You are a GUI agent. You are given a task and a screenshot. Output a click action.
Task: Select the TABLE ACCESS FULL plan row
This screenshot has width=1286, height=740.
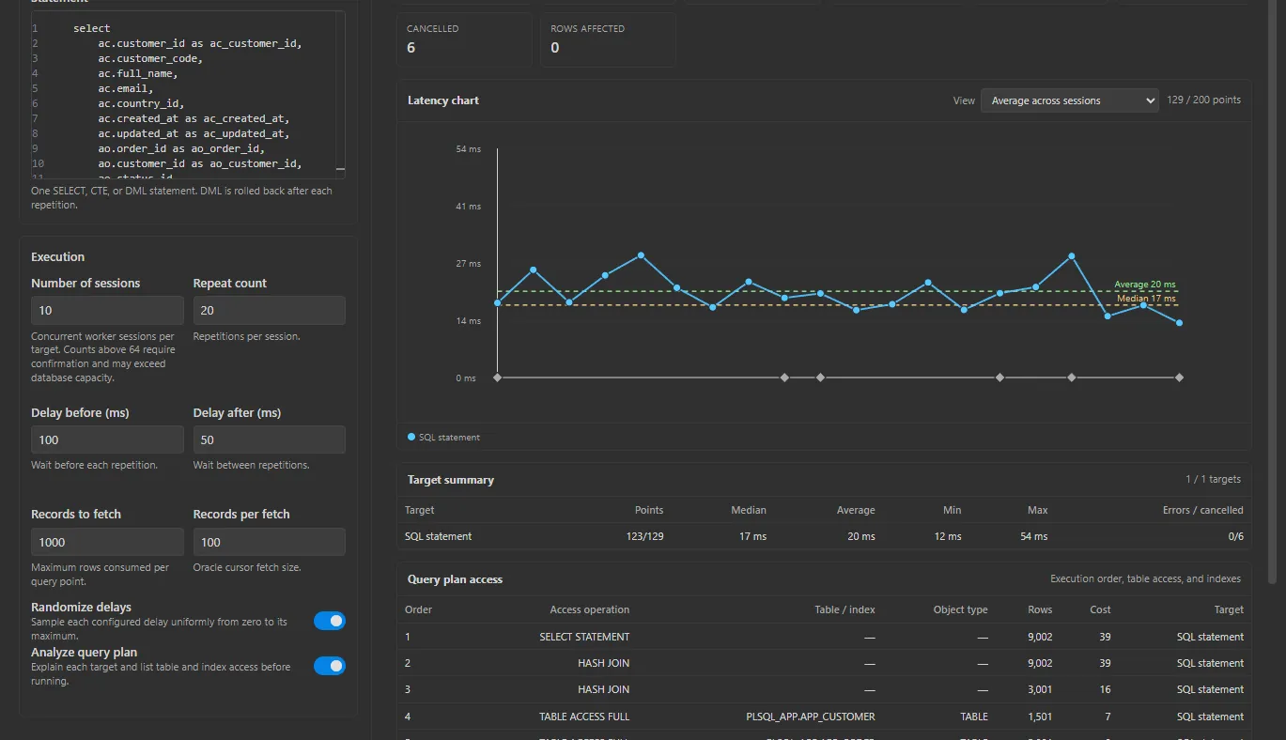[x=824, y=717]
